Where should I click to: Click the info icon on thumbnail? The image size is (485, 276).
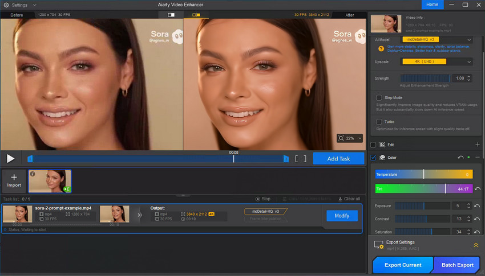point(33,174)
